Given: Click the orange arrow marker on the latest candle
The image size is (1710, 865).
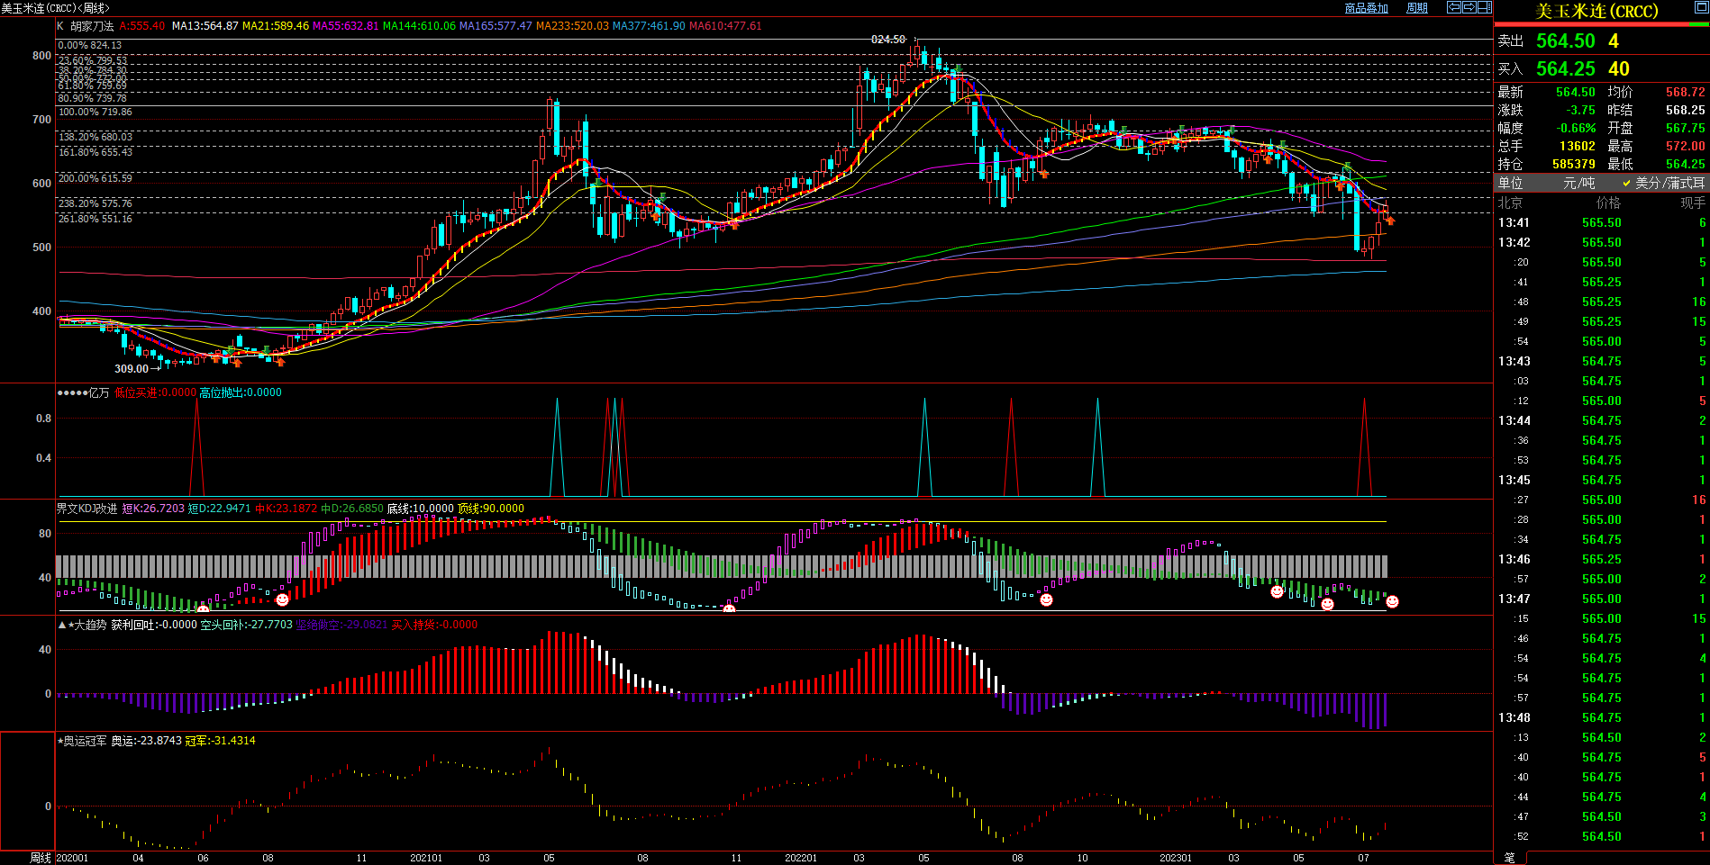Looking at the screenshot, I should tap(1390, 221).
